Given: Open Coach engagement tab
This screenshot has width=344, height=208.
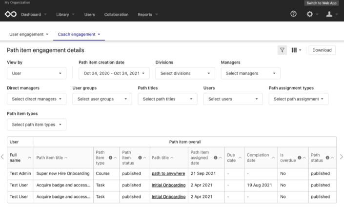Looking at the screenshot, I should tap(79, 35).
